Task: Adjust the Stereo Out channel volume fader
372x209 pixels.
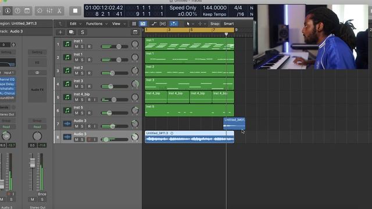Action: [33, 163]
